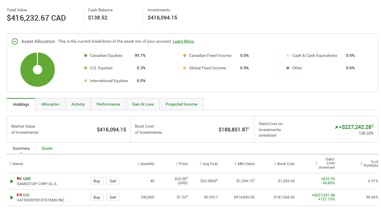Click the GME average cost $32.0863
Image resolution: width=381 pixels, height=208 pixels.
tap(208, 181)
